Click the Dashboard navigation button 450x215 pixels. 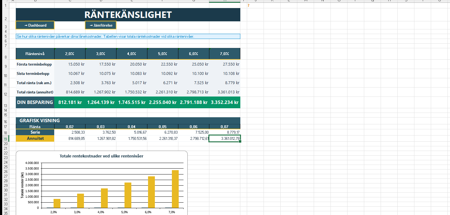pos(35,25)
